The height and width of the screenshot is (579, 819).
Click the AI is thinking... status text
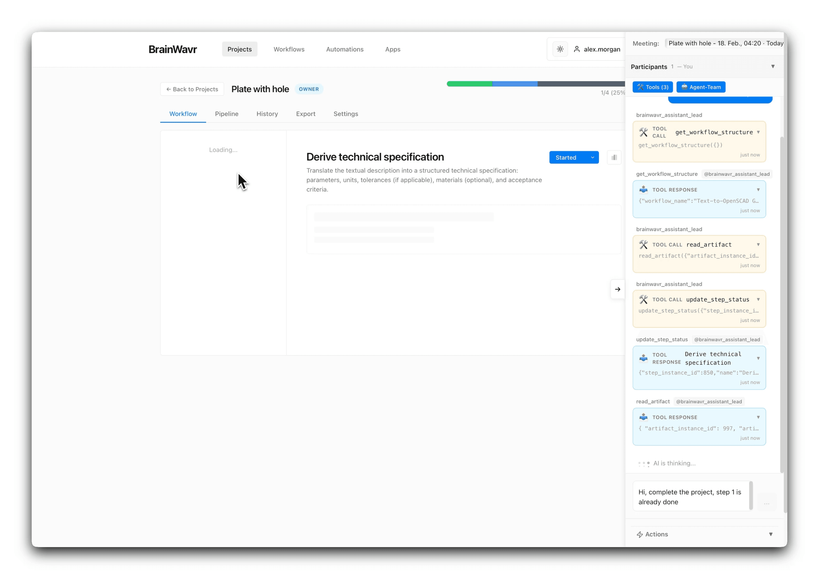click(x=674, y=463)
